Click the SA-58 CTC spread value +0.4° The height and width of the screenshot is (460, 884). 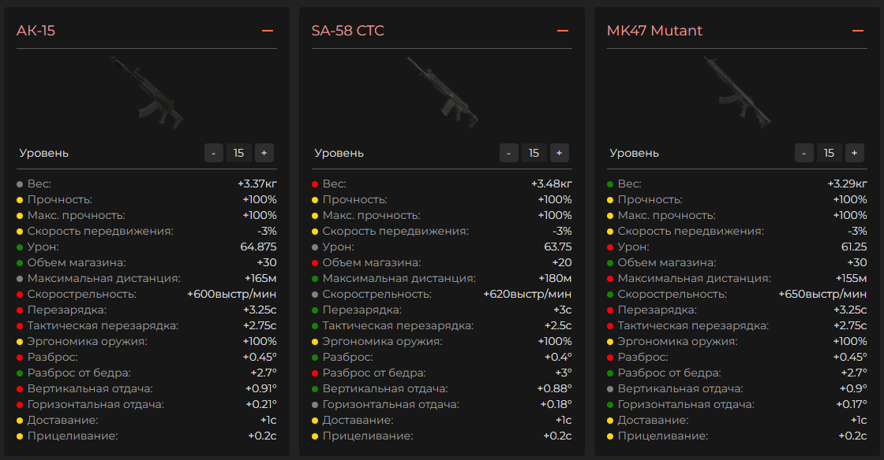tap(558, 357)
